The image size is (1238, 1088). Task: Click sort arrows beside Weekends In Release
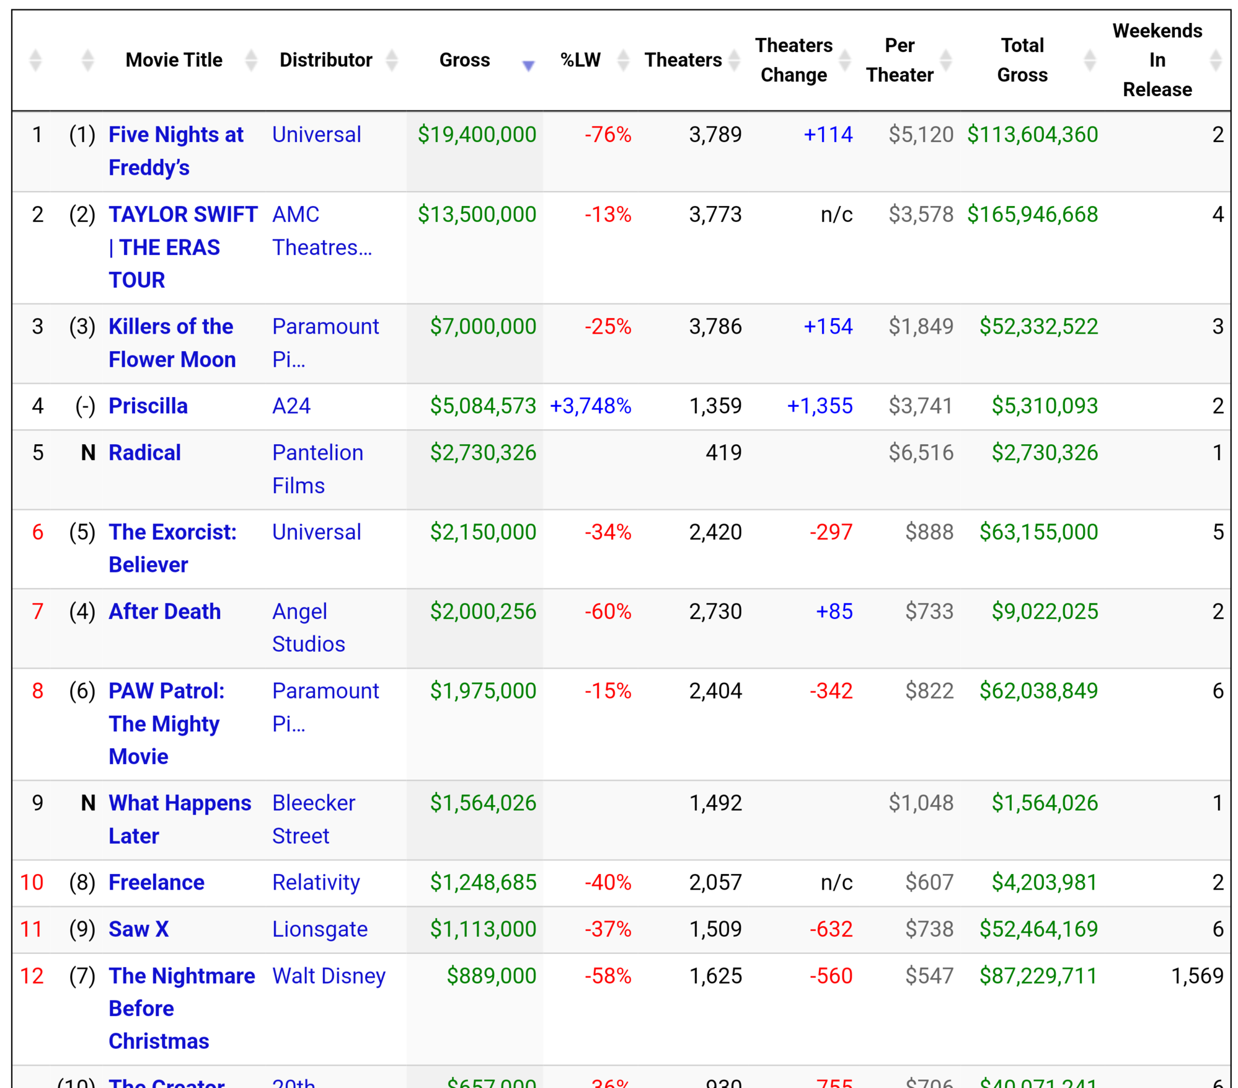pos(1215,60)
